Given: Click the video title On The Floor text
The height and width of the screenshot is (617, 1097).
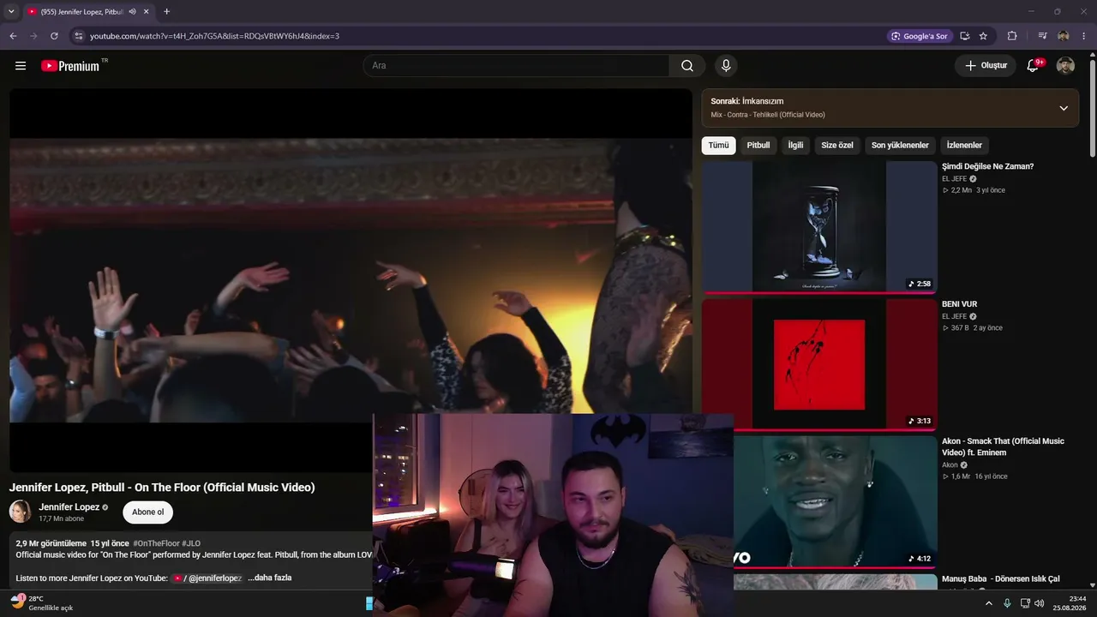Looking at the screenshot, I should pos(162,488).
